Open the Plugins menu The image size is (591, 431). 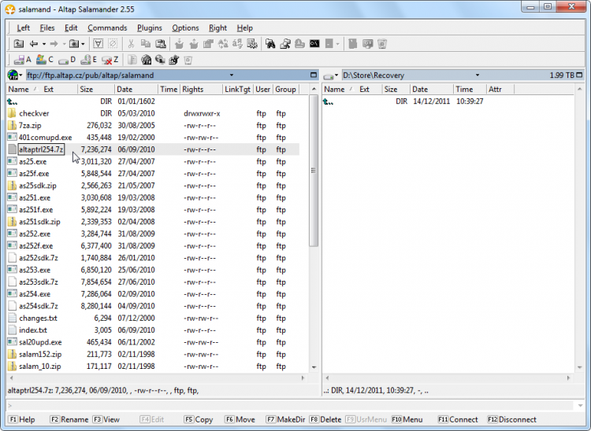tap(149, 28)
